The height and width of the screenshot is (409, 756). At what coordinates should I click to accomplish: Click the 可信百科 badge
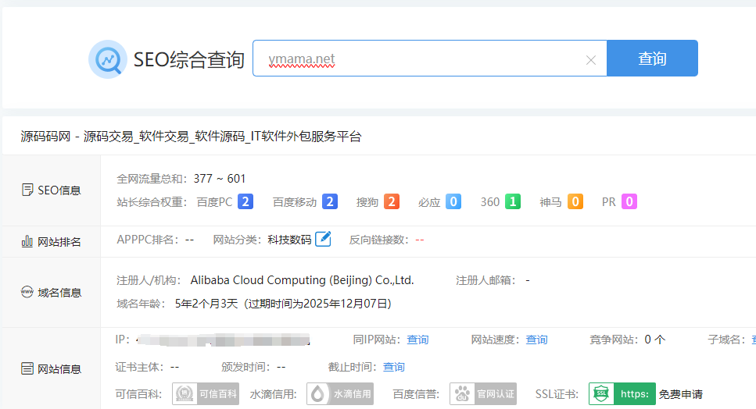point(206,393)
